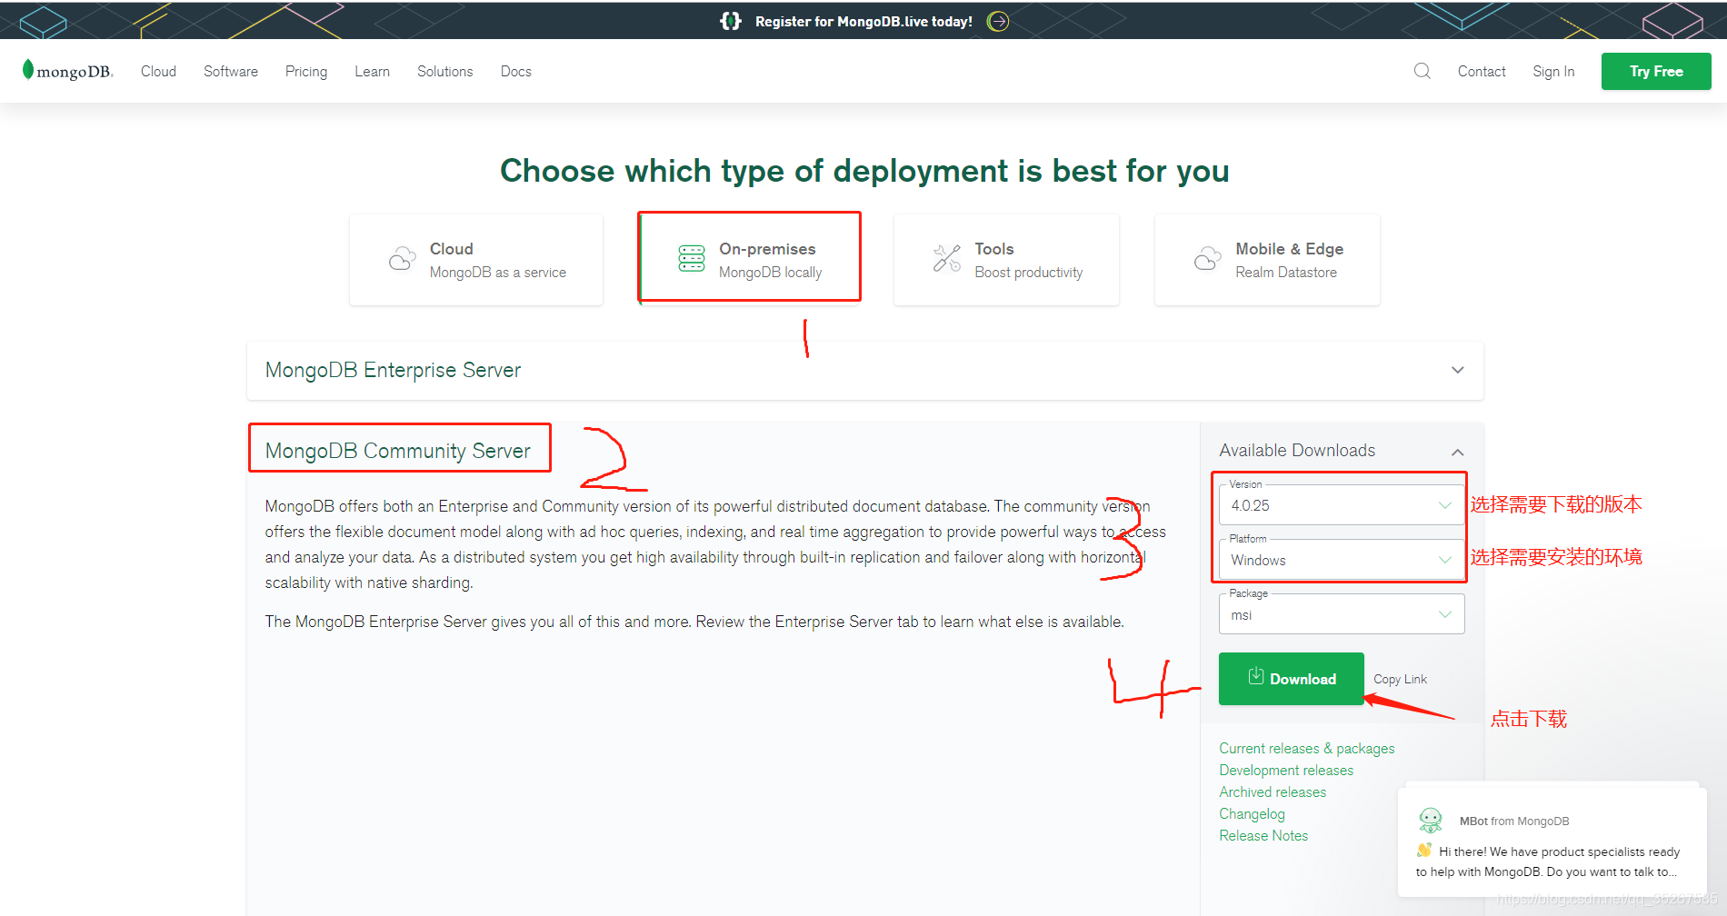This screenshot has width=1727, height=916.
Task: Open the Version 4.0.25 dropdown
Action: click(1341, 505)
